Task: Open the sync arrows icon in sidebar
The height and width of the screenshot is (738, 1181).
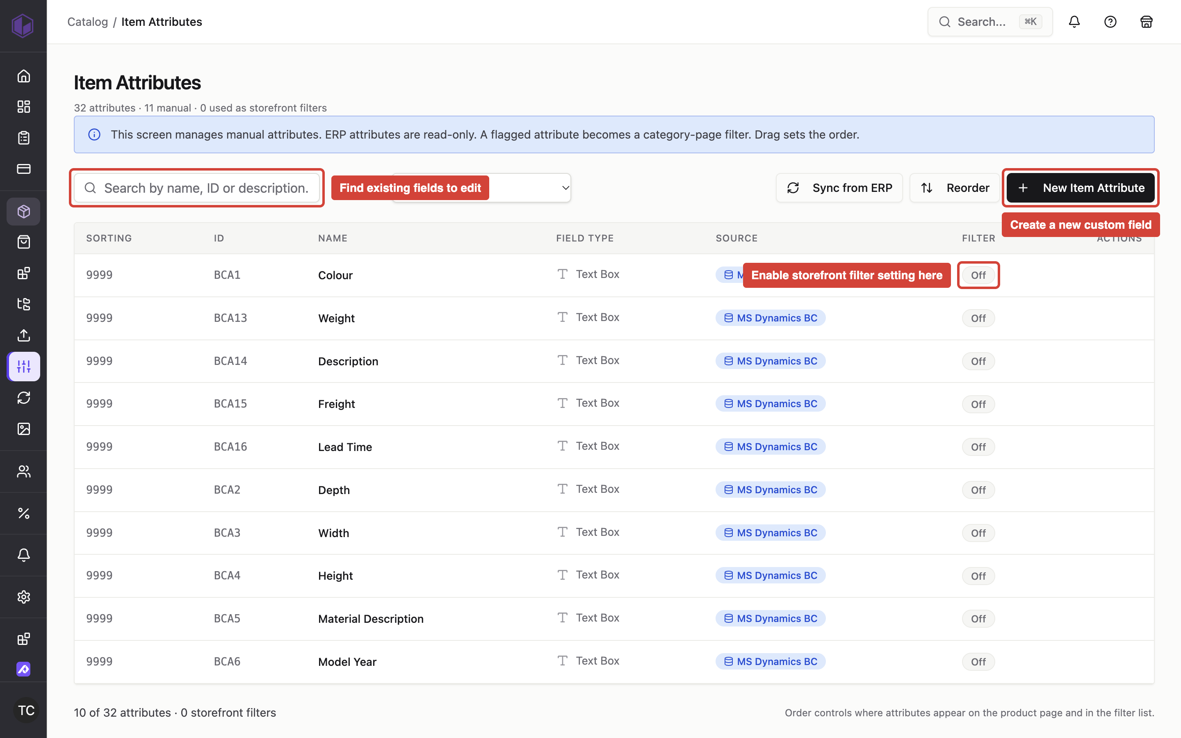Action: pos(23,397)
